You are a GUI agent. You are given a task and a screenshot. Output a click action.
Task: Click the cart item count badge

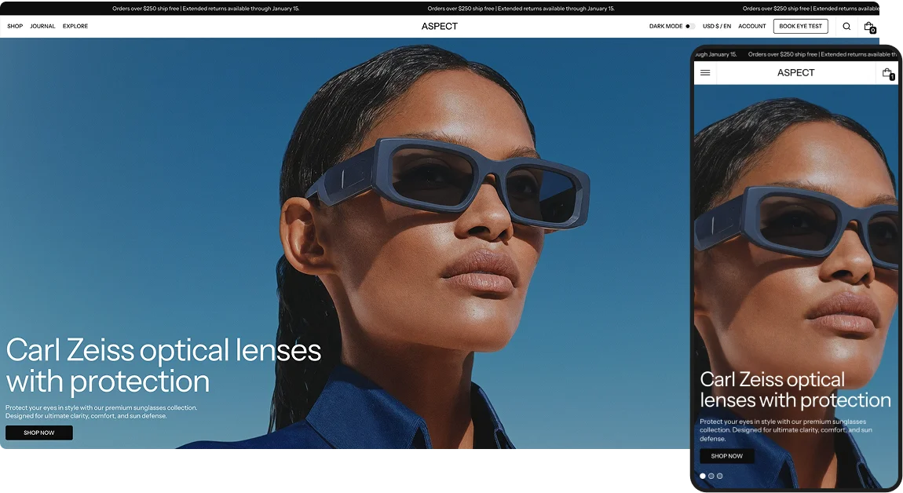873,30
